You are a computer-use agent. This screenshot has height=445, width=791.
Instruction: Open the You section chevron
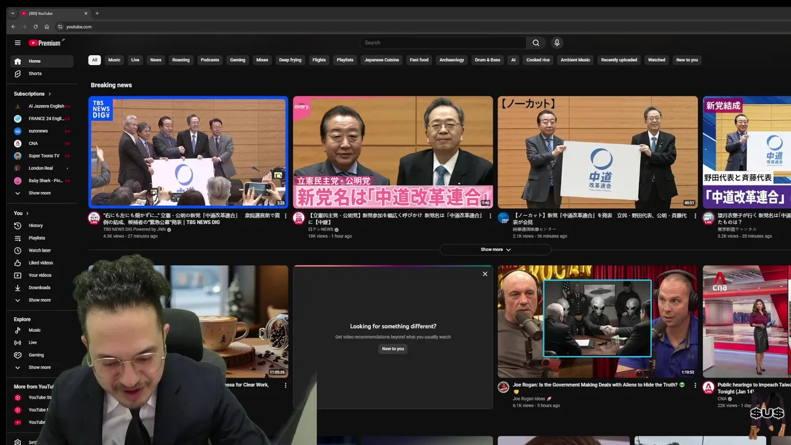coord(27,213)
